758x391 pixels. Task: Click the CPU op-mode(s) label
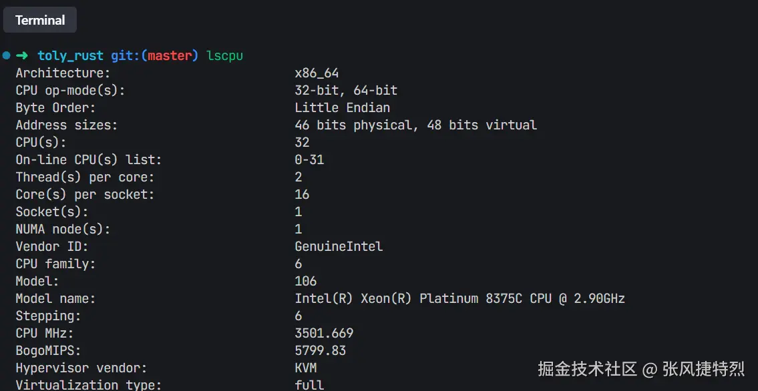pos(70,90)
